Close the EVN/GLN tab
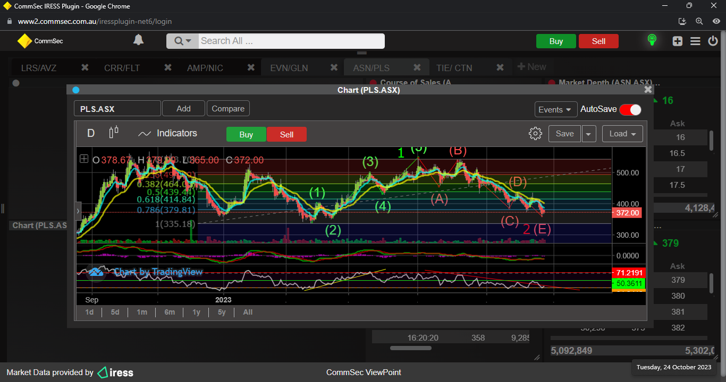 334,67
